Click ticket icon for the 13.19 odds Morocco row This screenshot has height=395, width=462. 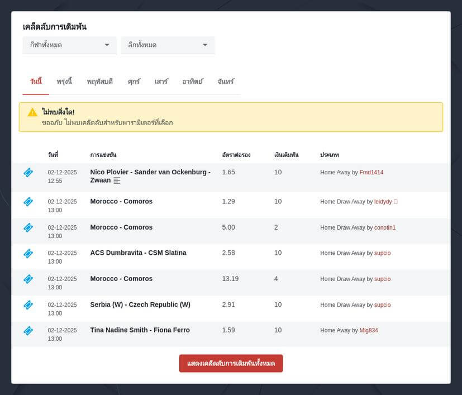(x=28, y=279)
